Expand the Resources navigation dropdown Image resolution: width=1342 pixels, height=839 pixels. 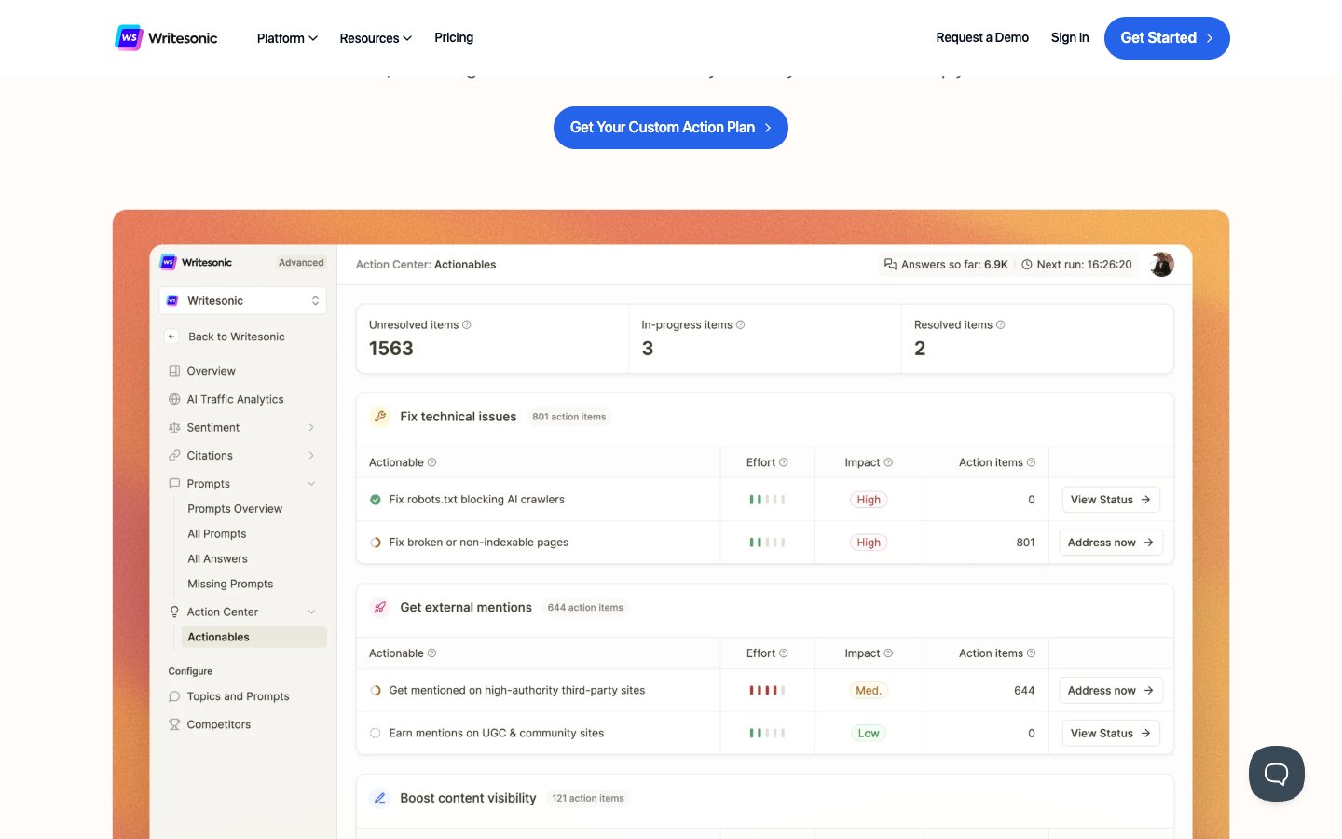[x=376, y=38]
